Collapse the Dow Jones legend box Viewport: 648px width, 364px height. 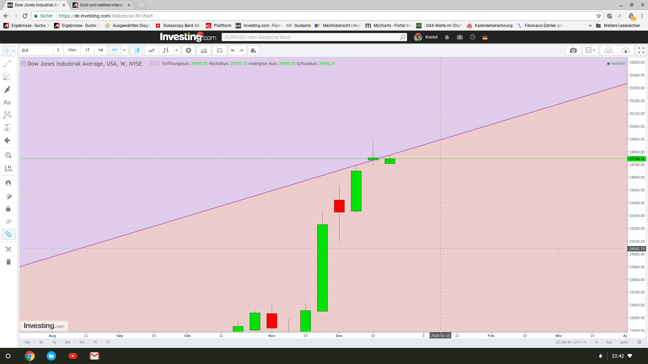23,63
